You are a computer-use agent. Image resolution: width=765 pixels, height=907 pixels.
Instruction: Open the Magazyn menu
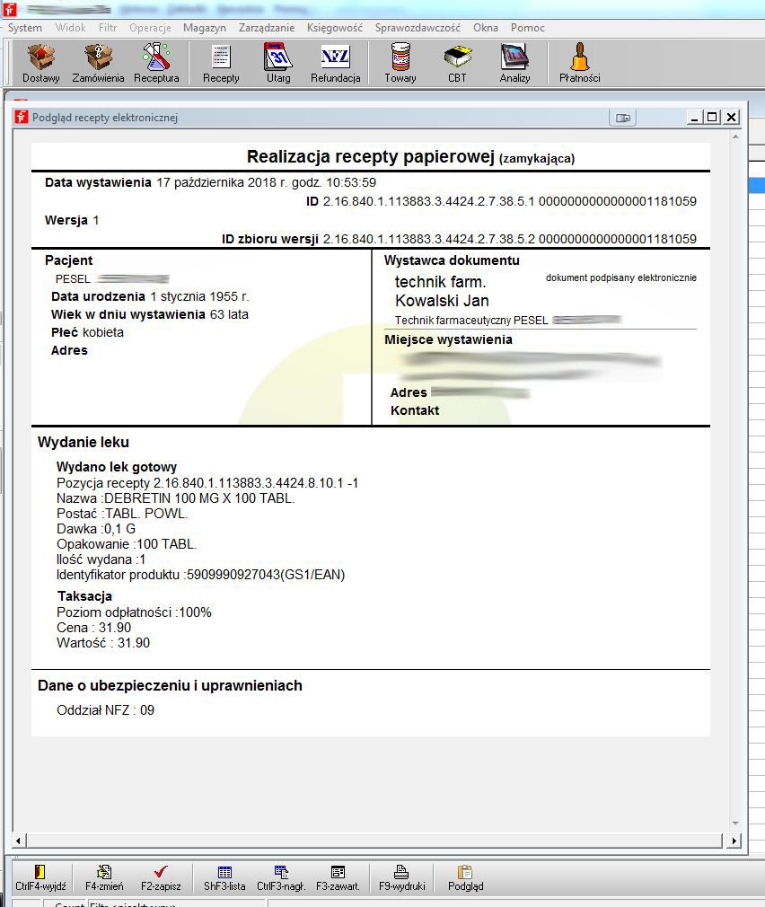205,28
